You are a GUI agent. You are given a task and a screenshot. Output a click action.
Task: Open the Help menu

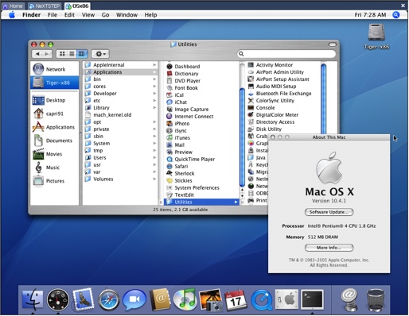pos(150,15)
